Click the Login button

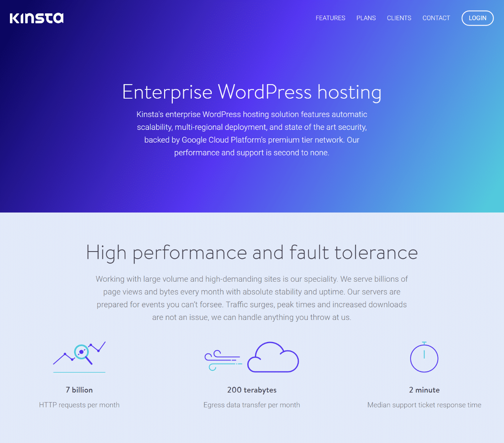pos(477,18)
